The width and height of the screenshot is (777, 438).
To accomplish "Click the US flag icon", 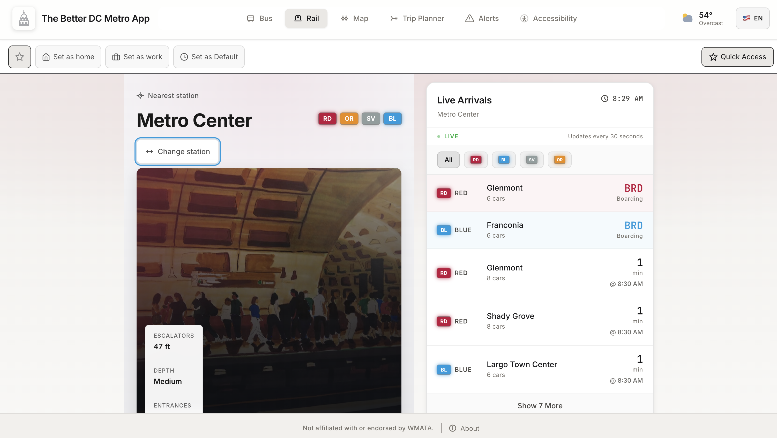I will click(x=746, y=18).
